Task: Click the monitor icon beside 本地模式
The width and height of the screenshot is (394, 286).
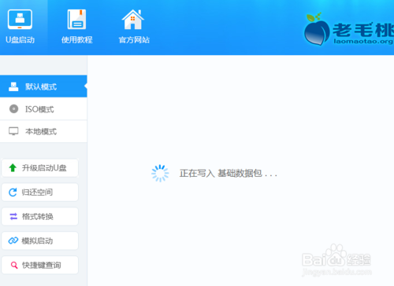Action: (x=13, y=131)
